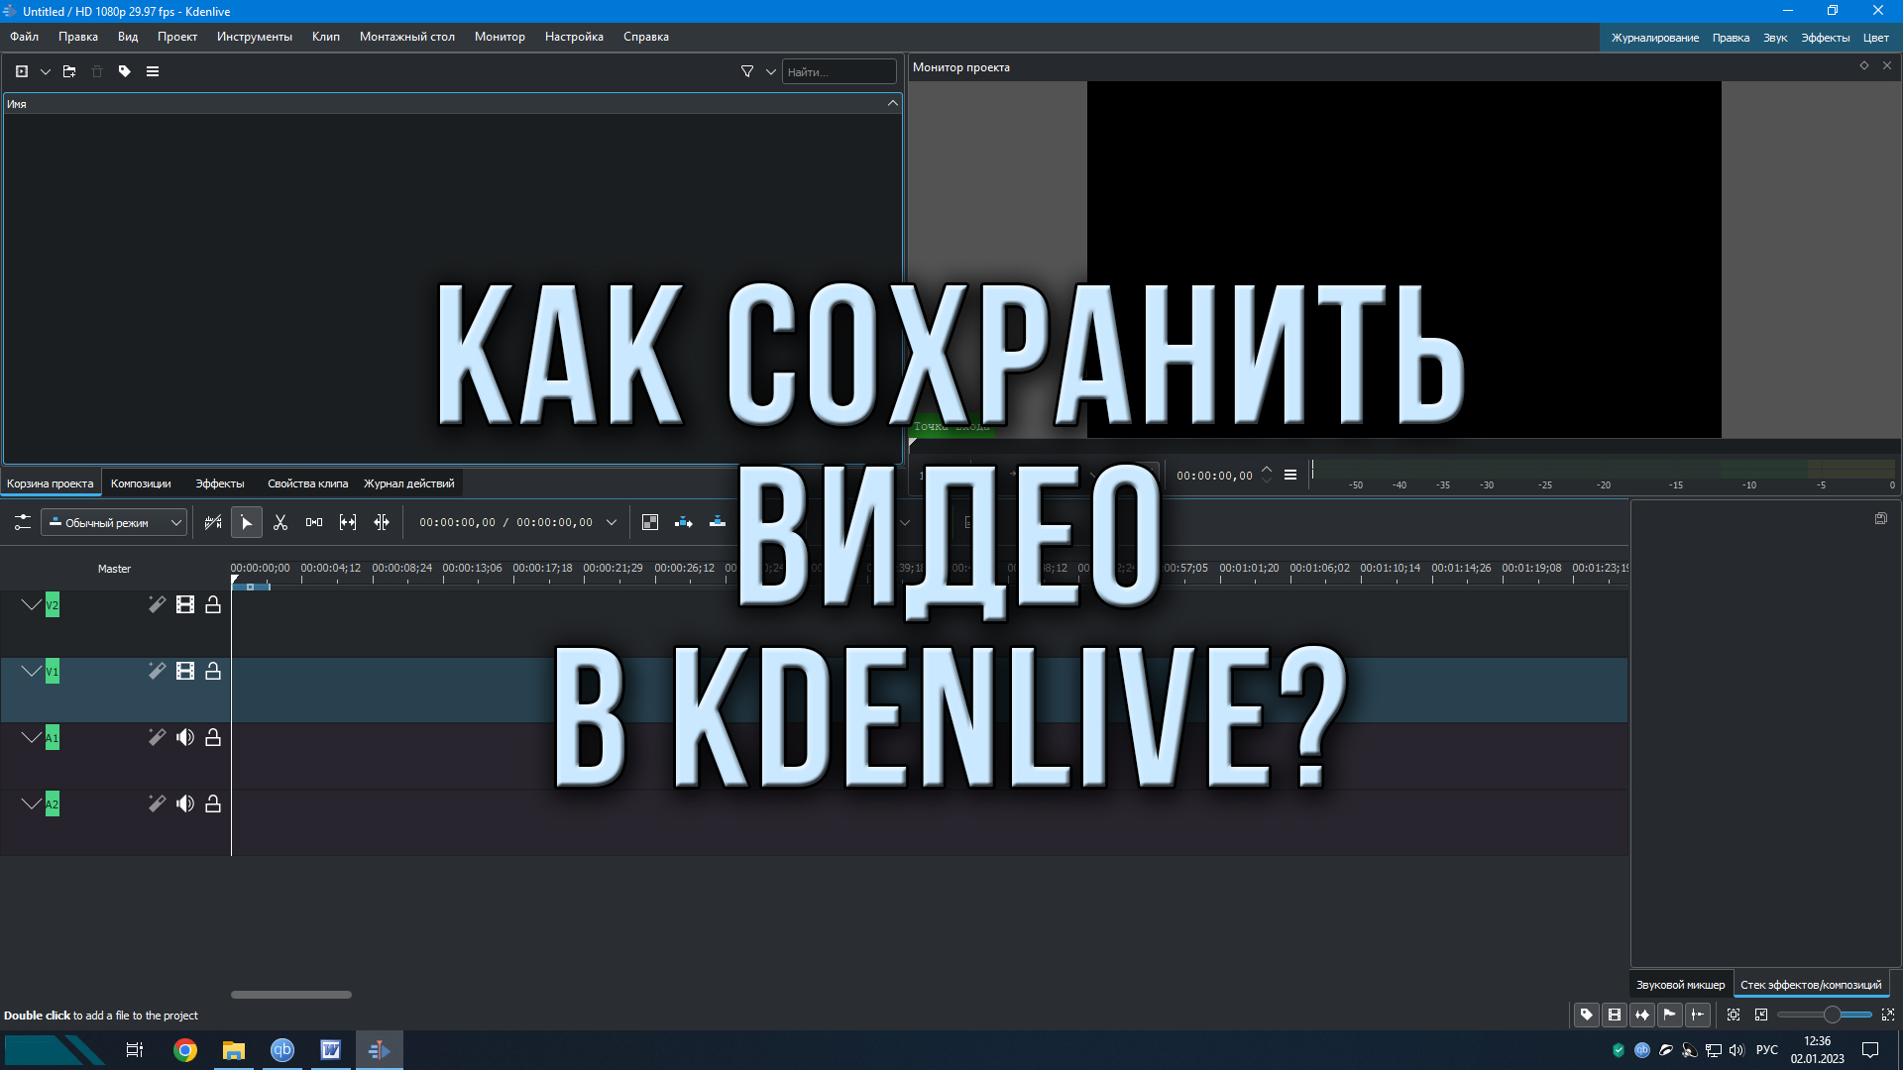
Task: Open the Обычный режим mode dropdown
Action: 114,522
